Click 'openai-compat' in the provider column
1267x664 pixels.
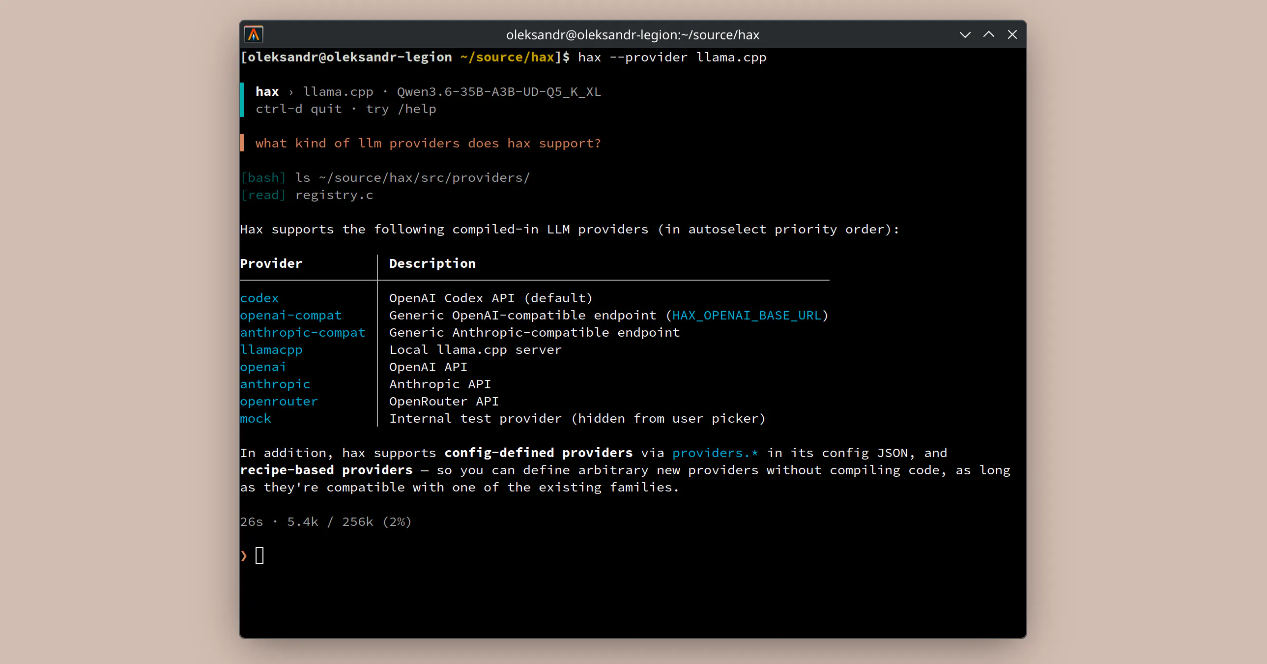(290, 316)
